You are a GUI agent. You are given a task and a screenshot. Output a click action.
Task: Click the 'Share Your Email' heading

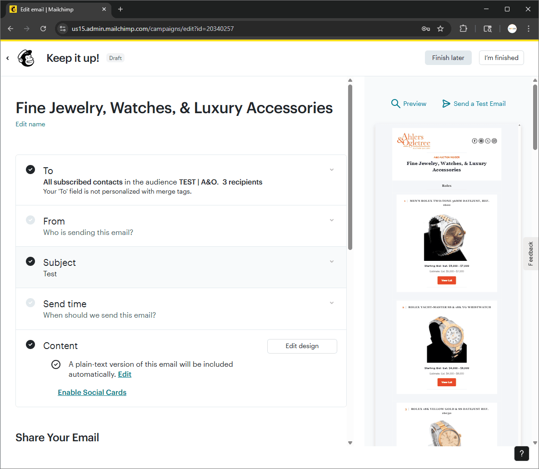tap(57, 437)
